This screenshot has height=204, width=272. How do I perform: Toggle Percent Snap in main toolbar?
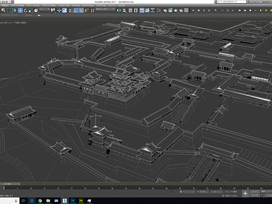tap(81, 11)
